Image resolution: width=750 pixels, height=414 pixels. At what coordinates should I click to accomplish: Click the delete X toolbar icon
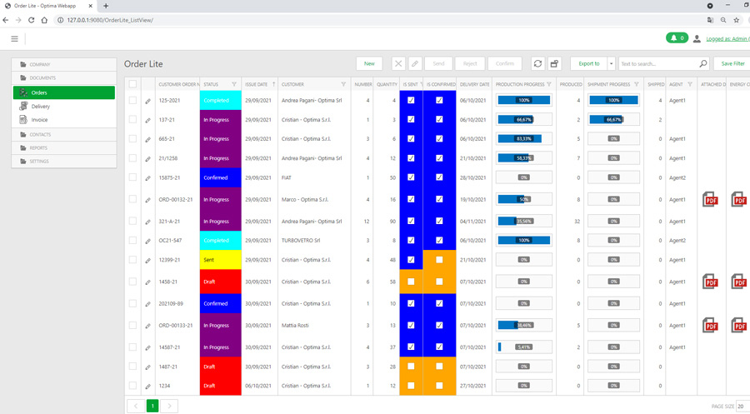point(398,63)
